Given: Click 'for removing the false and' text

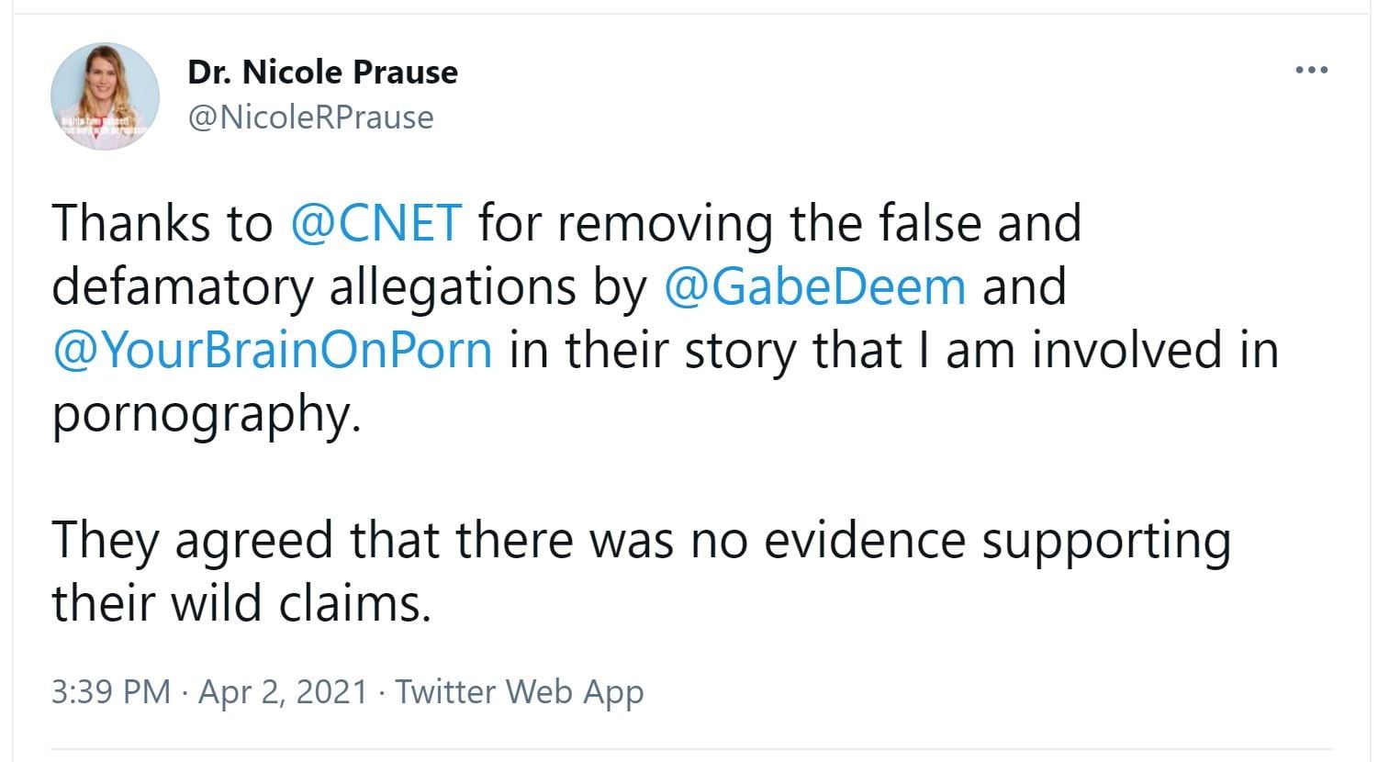Looking at the screenshot, I should point(779,223).
